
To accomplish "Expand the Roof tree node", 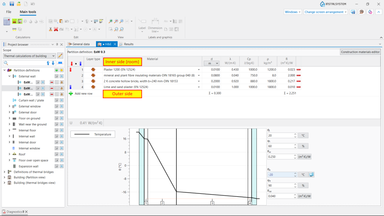I will point(9,154).
